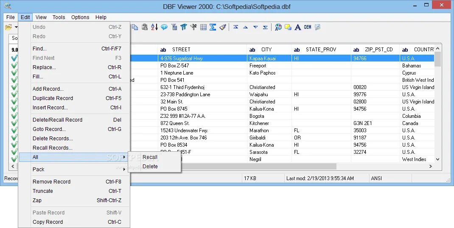454x228 pixels.
Task: Toggle checkmark on the first record row
Action: click(x=14, y=58)
